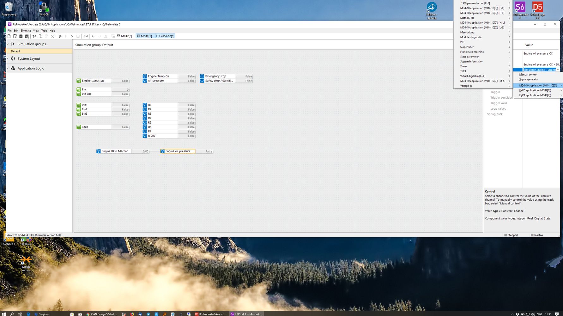This screenshot has height=316, width=563.
Task: Click the Delete X toolbar icon
Action: pyautogui.click(x=52, y=36)
